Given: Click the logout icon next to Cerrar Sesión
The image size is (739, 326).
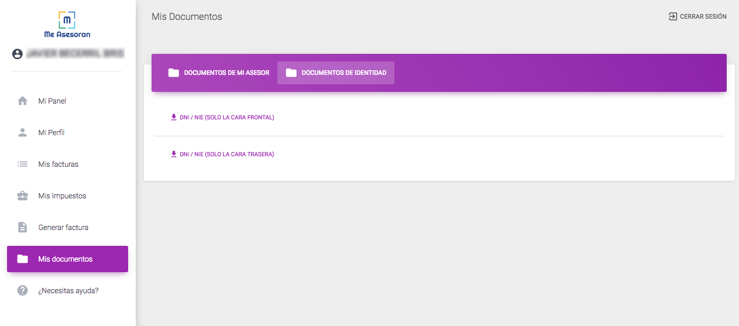Looking at the screenshot, I should [673, 16].
